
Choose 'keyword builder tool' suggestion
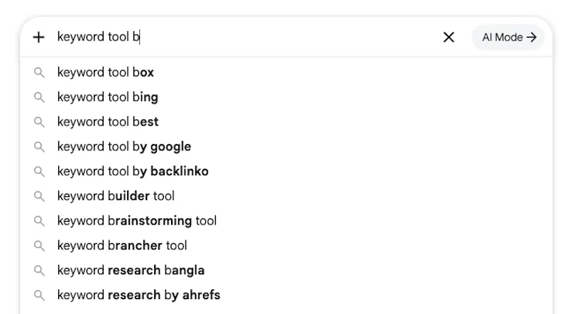[x=286, y=196]
